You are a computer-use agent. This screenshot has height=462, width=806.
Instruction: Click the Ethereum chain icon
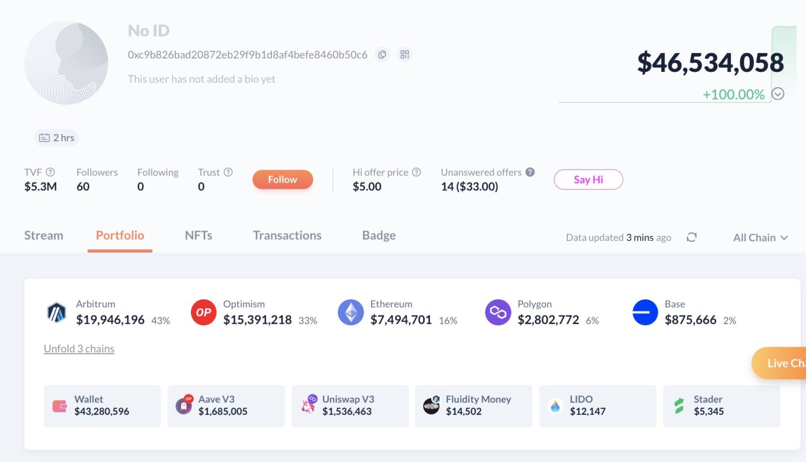351,312
